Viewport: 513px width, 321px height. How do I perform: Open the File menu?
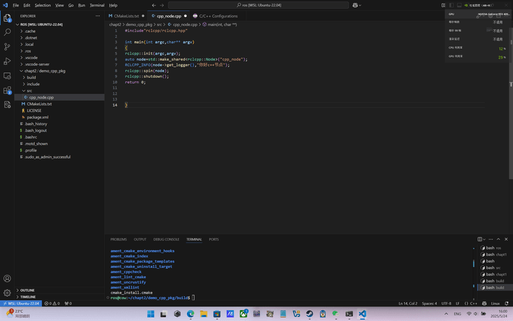click(x=16, y=5)
